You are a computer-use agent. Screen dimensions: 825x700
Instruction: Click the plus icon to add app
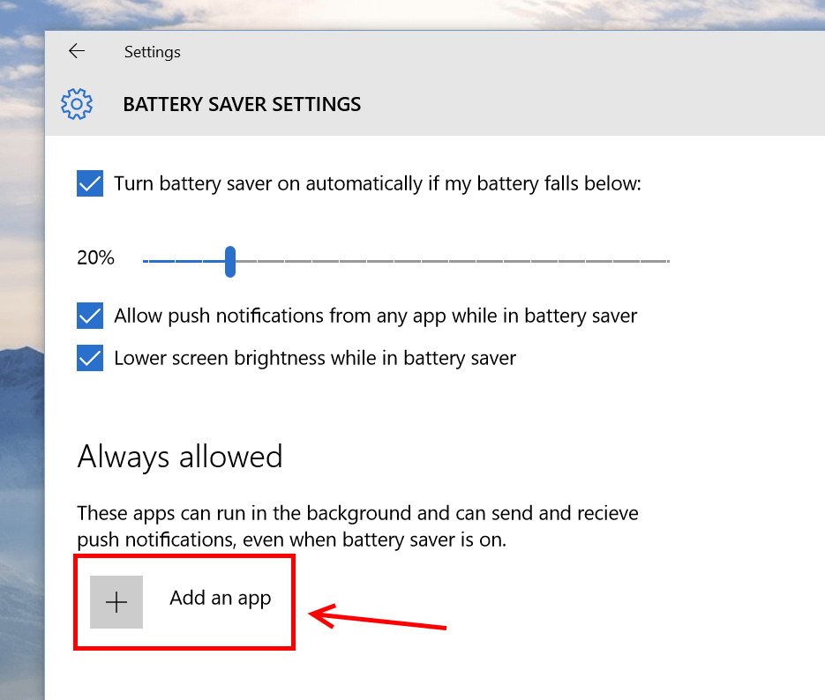116,602
